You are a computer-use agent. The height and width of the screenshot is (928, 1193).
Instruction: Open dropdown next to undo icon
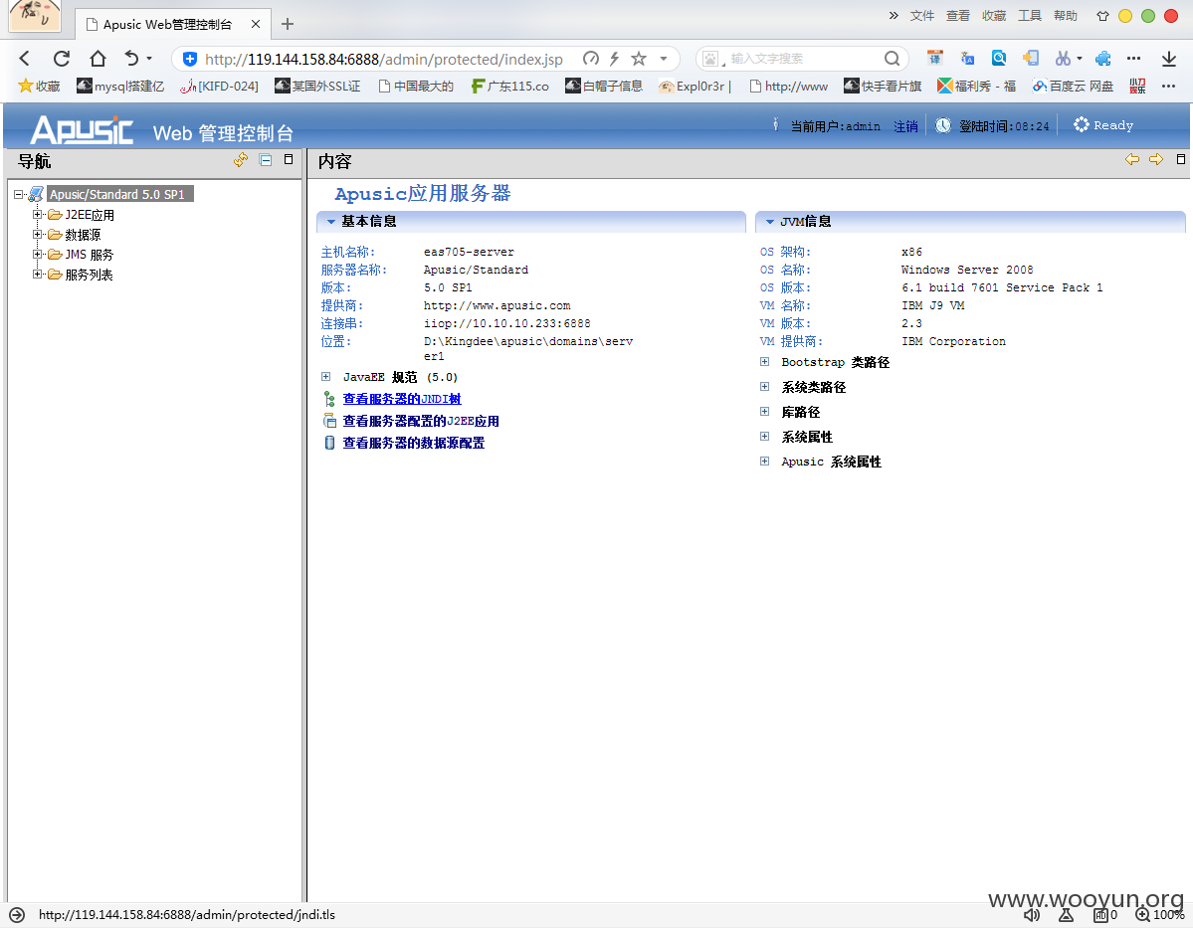149,59
